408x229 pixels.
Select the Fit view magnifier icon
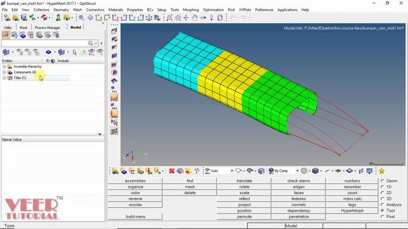pyautogui.click(x=82, y=18)
